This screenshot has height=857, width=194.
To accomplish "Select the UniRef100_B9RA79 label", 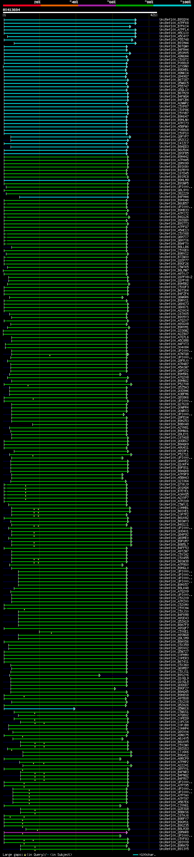I will (174, 845).
